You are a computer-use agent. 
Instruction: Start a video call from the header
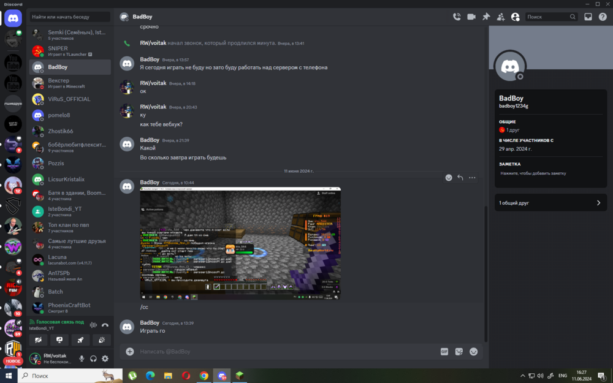click(x=471, y=17)
